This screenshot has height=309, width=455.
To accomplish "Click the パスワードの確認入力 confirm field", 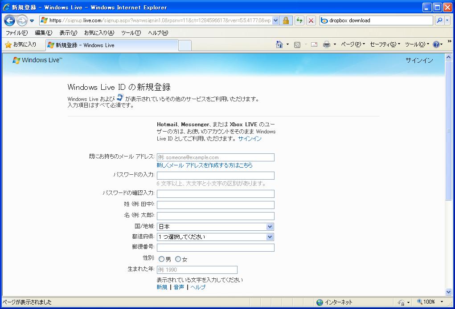I will pyautogui.click(x=215, y=194).
